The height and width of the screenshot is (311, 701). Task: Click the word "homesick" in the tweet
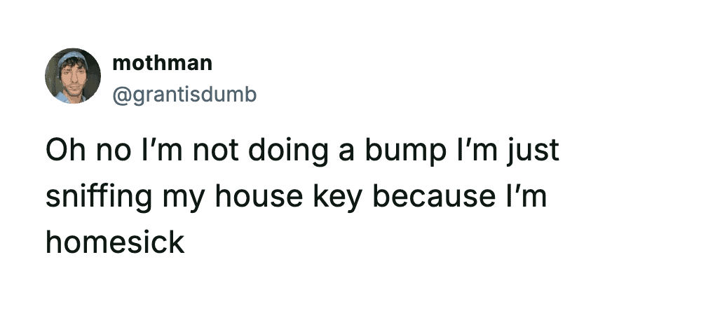(115, 242)
